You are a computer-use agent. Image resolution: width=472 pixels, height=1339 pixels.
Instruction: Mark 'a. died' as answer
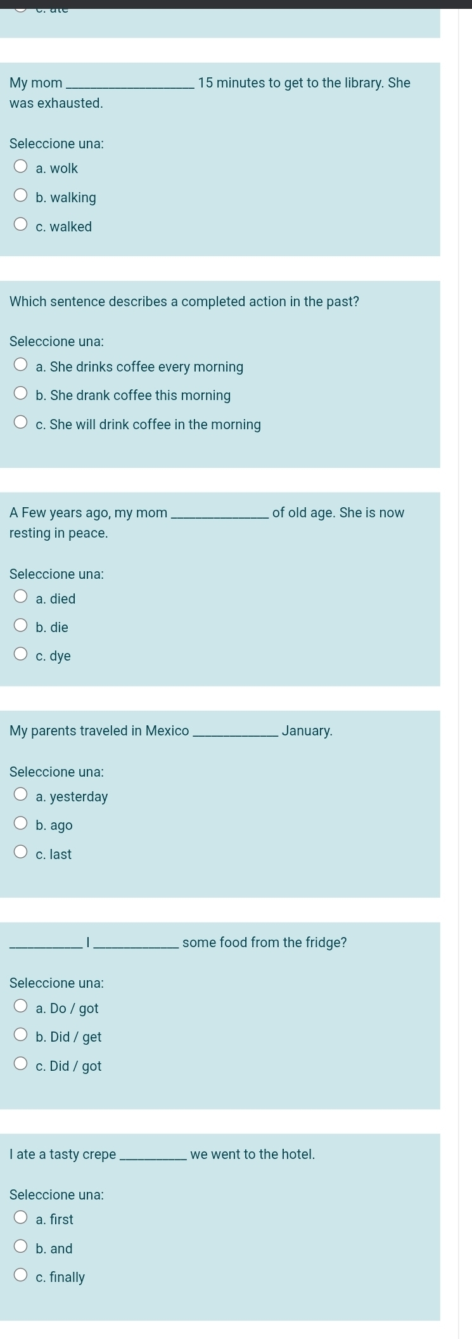21,598
